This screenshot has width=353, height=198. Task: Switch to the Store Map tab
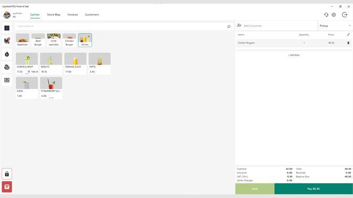[54, 15]
